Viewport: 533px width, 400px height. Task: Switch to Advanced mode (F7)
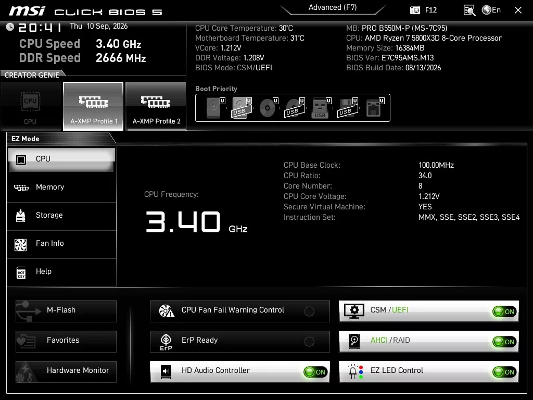point(333,7)
